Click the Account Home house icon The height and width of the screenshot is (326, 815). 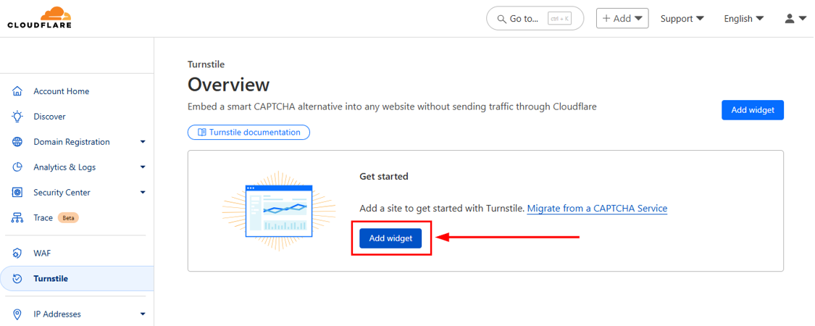(18, 91)
